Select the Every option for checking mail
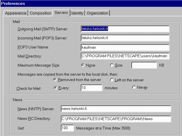The width and height of the screenshot is (182, 136). point(55,88)
